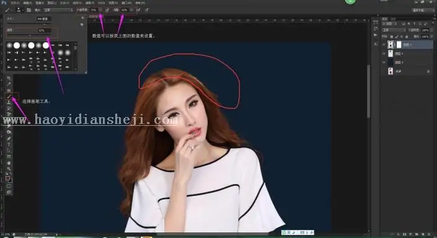Viewport: 437px width, 238px height.
Task: Open the Window menu
Action: point(126,2)
